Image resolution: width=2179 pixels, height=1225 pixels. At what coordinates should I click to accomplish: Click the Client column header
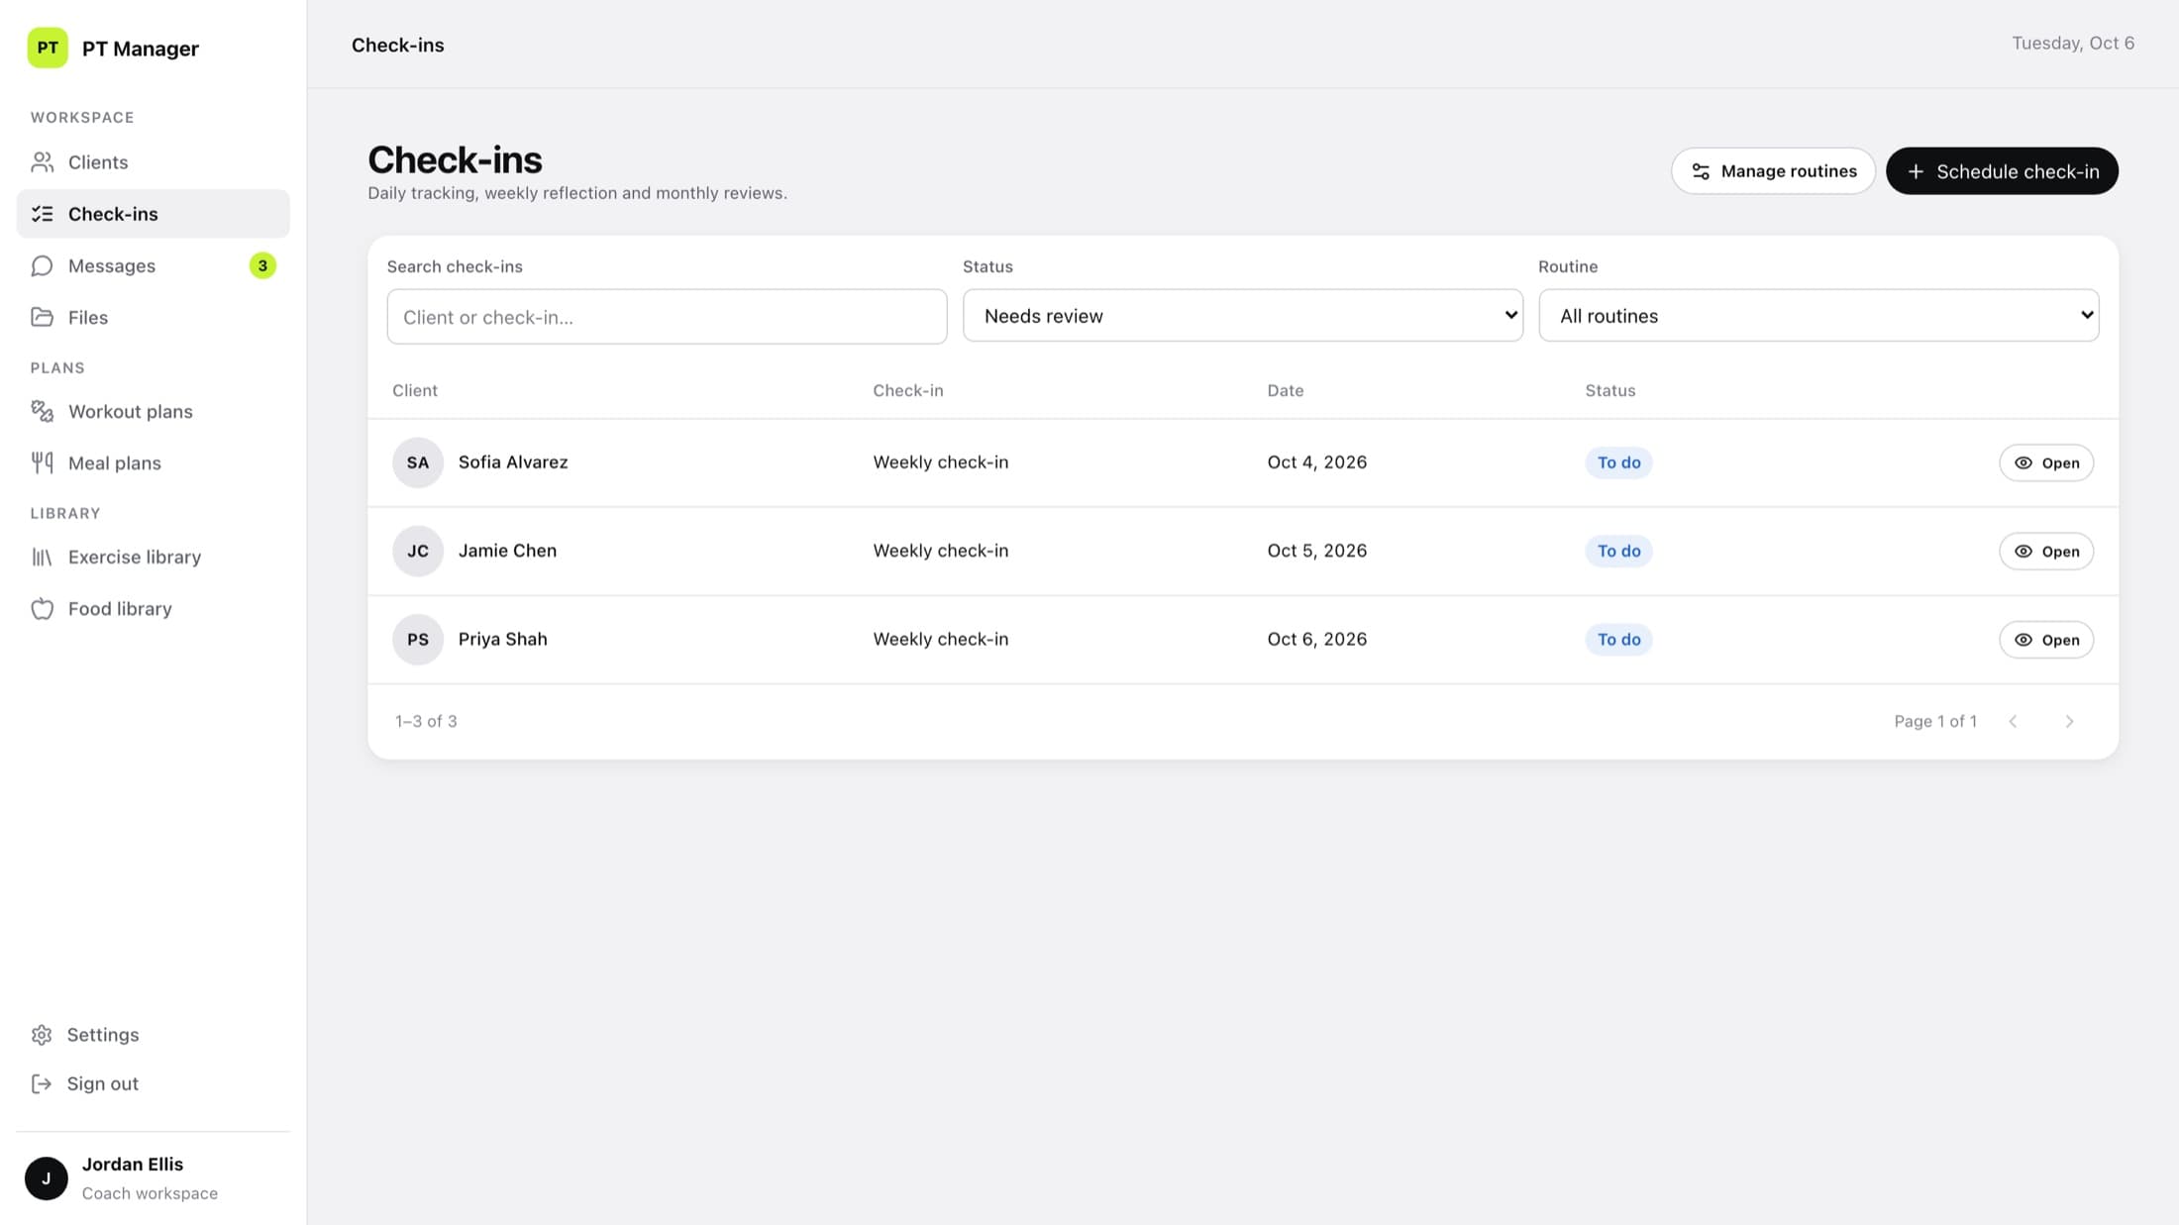pos(415,390)
